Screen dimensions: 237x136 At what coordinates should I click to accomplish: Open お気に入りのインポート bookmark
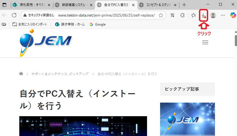pos(30,24)
